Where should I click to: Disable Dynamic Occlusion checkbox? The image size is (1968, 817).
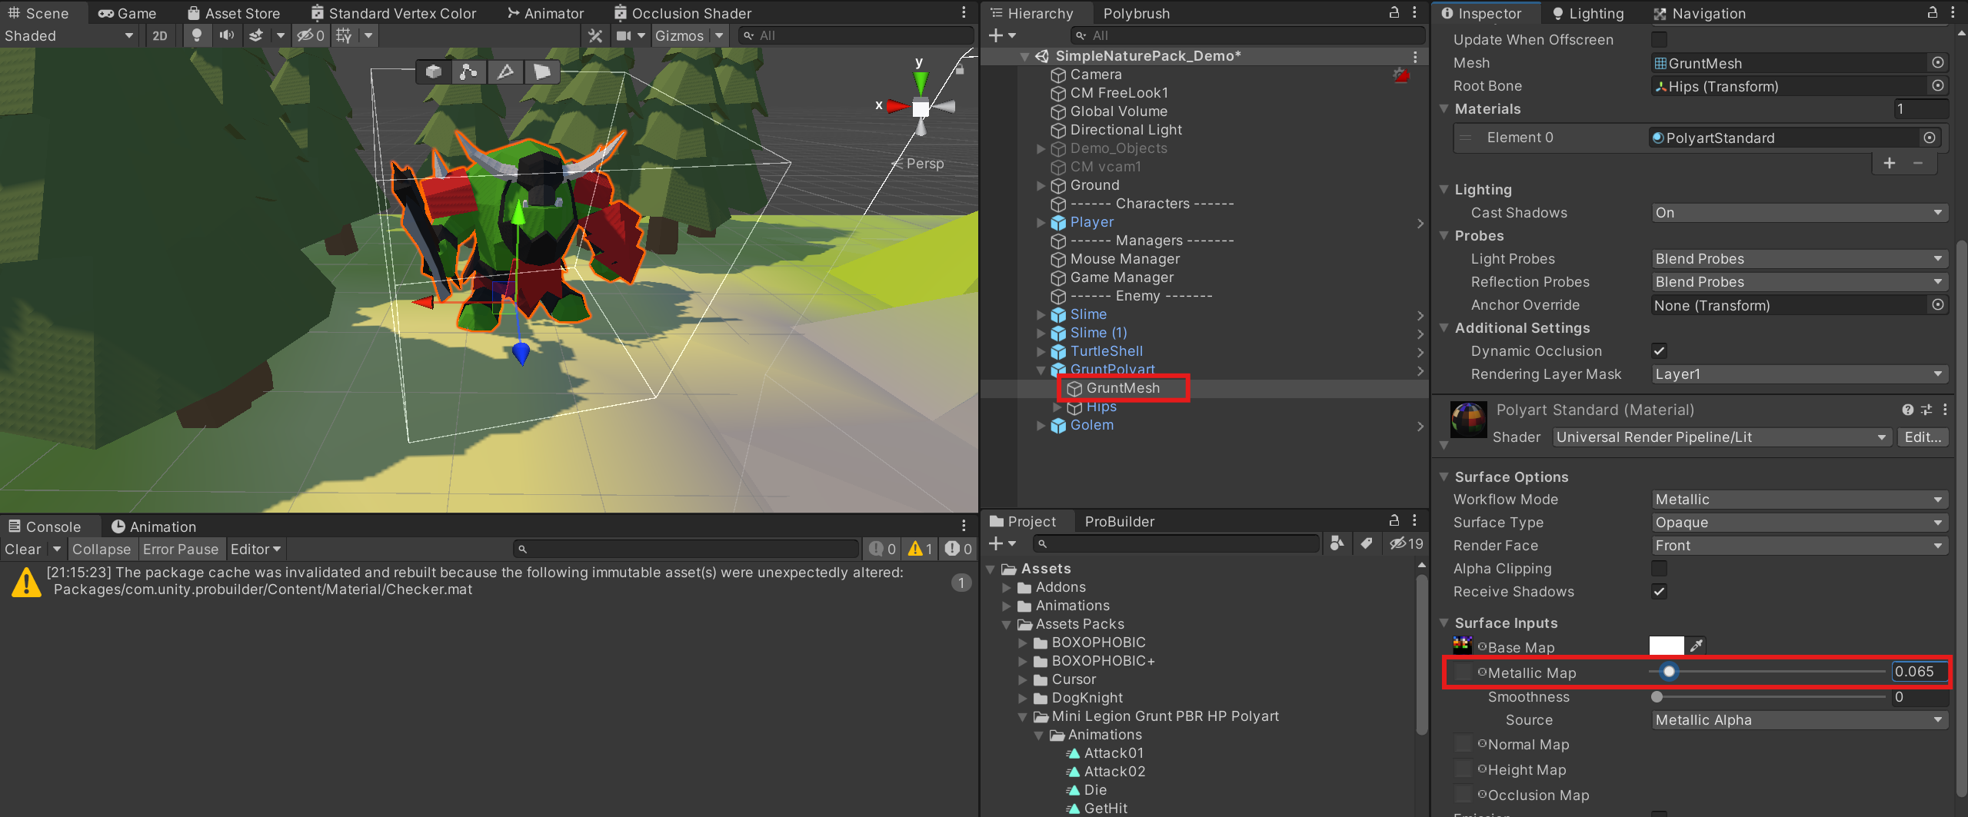[x=1659, y=351]
